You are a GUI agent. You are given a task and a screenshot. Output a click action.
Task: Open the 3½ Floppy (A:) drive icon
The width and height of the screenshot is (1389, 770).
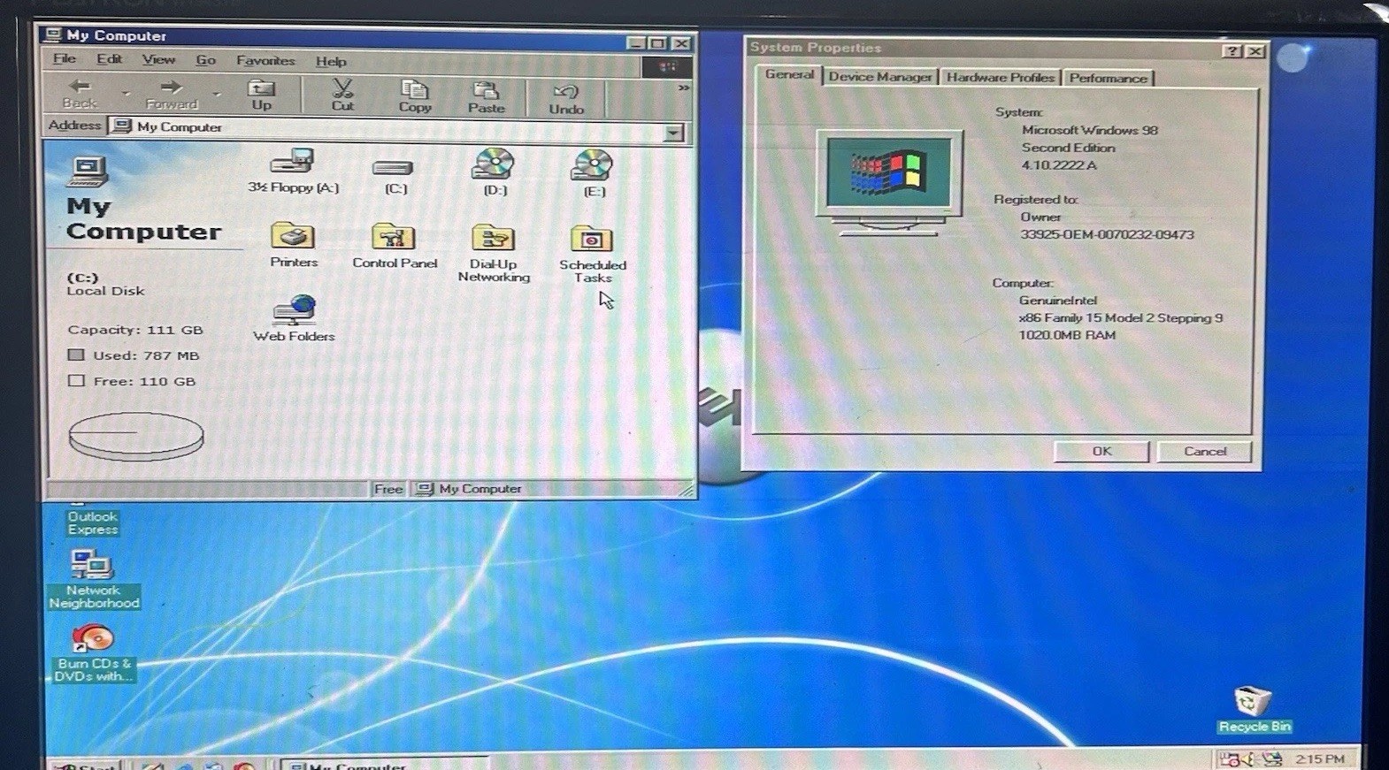coord(292,163)
